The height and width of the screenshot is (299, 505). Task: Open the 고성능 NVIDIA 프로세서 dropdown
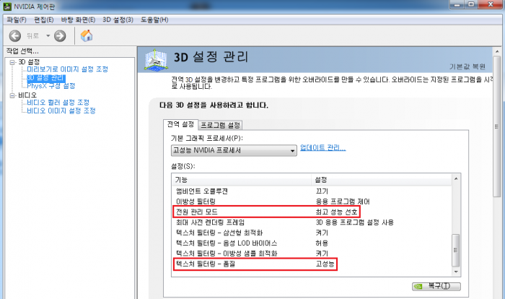pos(234,150)
